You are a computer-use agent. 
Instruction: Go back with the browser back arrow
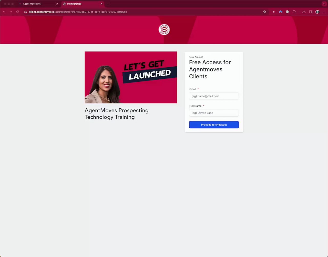4,12
